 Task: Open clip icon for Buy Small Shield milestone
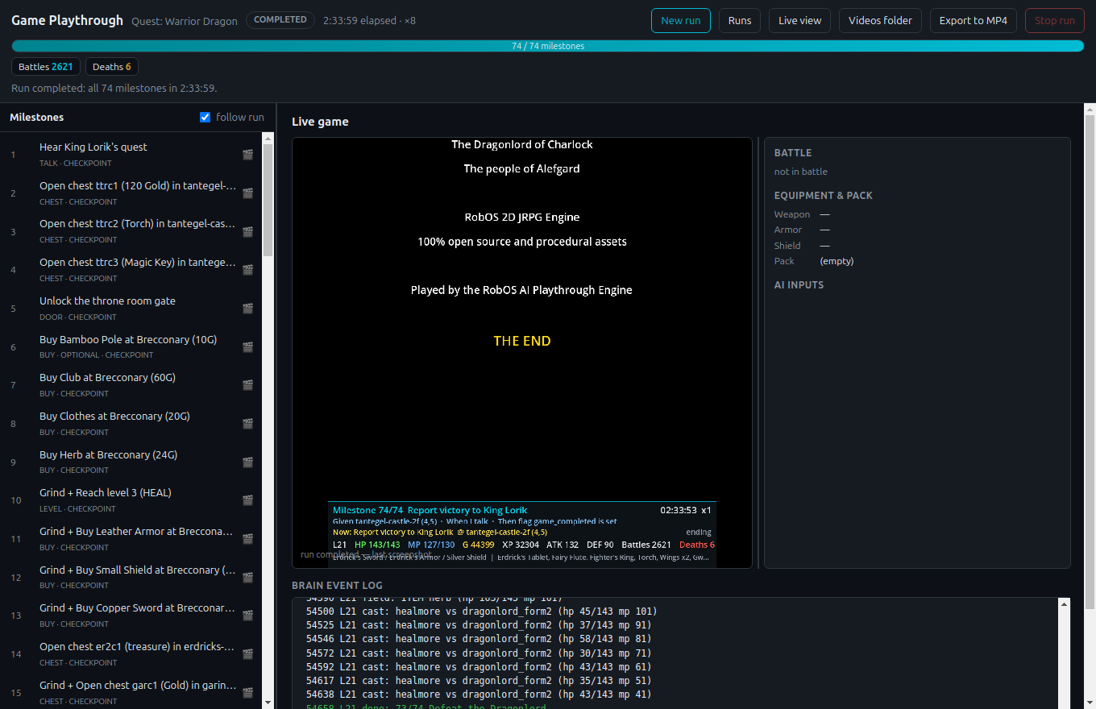247,578
